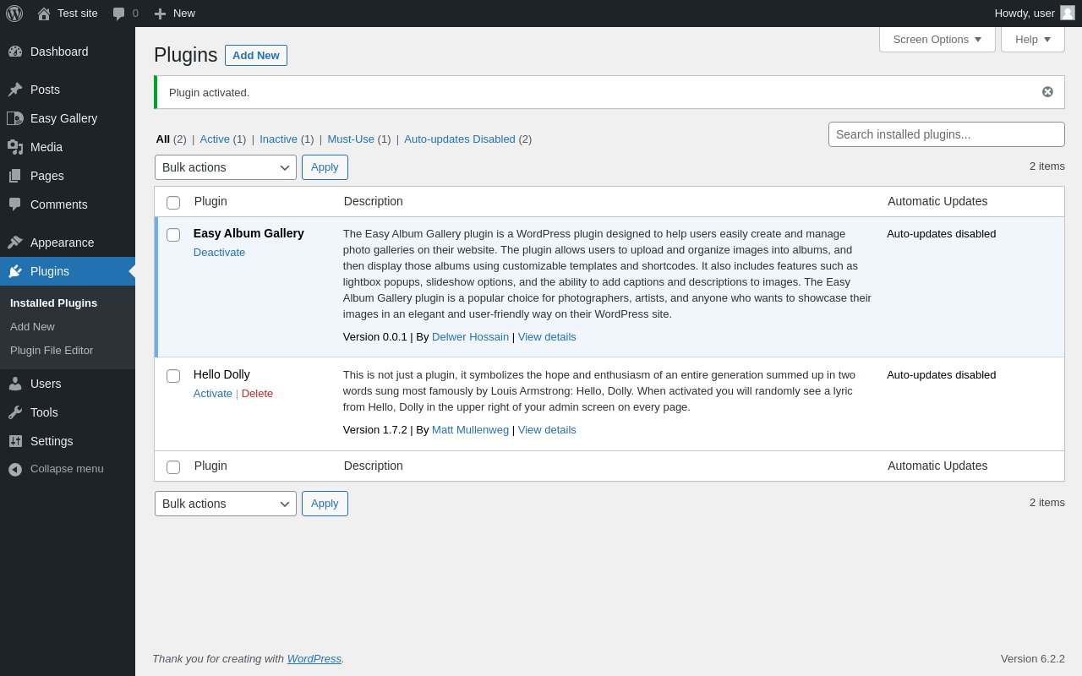Click the Add New button beside Plugins heading
The image size is (1082, 676).
(x=256, y=55)
